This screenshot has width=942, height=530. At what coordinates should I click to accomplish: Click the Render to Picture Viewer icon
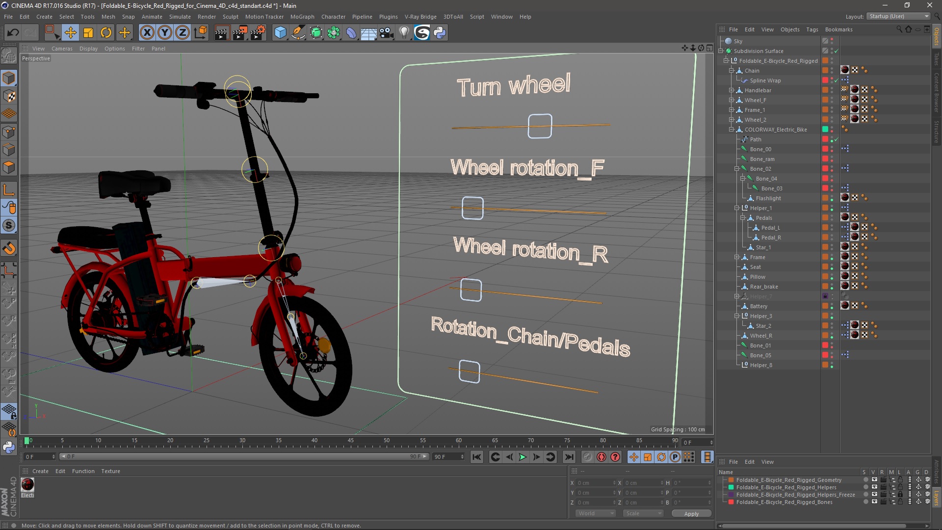pos(239,33)
